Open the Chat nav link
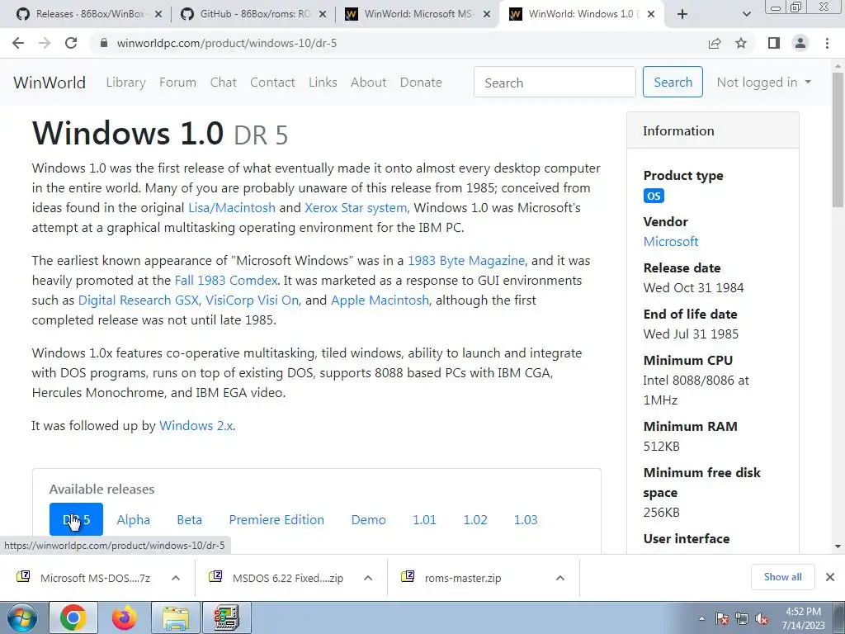Screen dimensions: 845x634 (x=223, y=83)
